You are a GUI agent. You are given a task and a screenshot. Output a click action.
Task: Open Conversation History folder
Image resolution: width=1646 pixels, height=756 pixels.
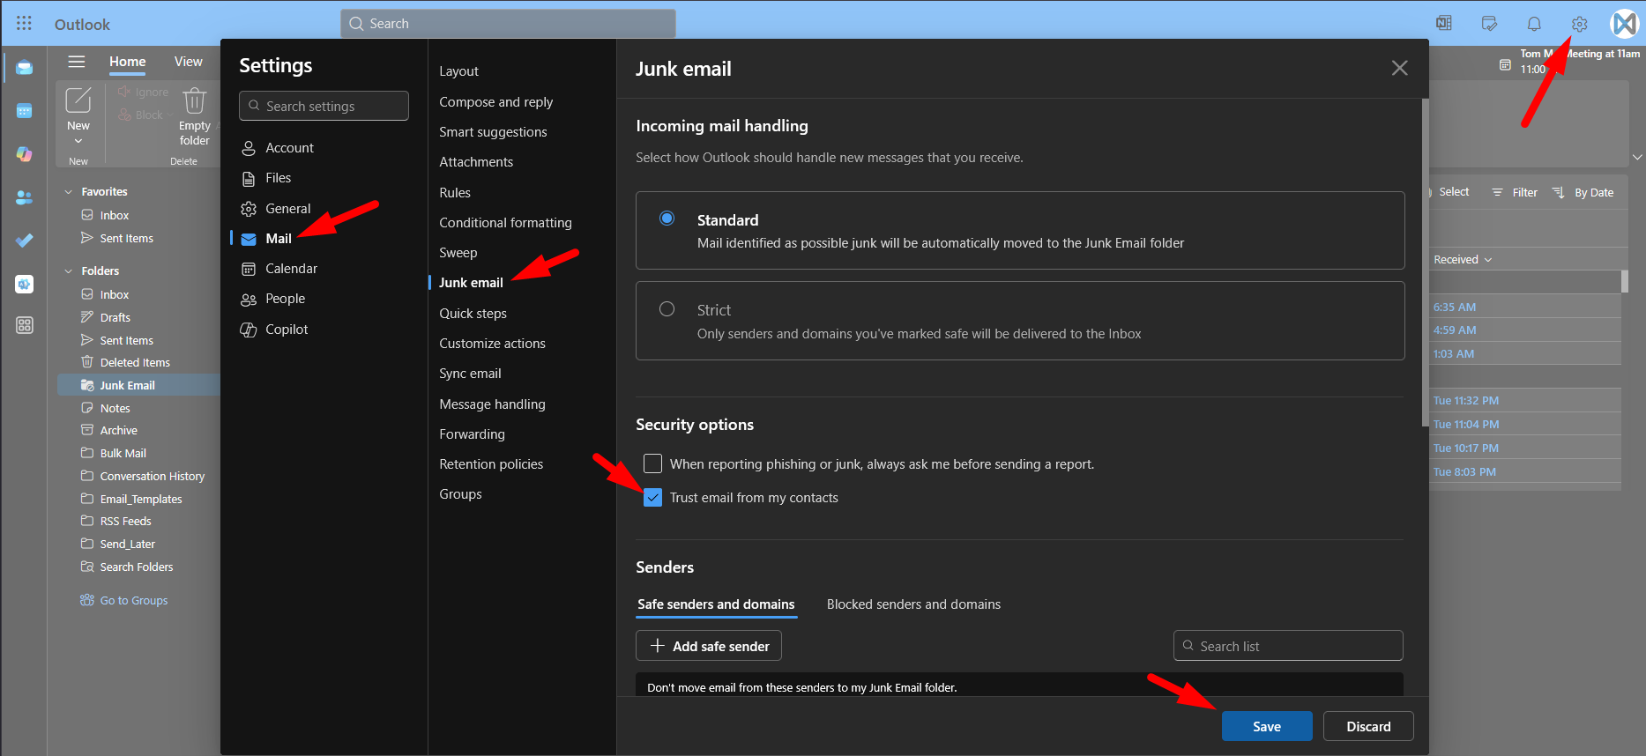152,477
